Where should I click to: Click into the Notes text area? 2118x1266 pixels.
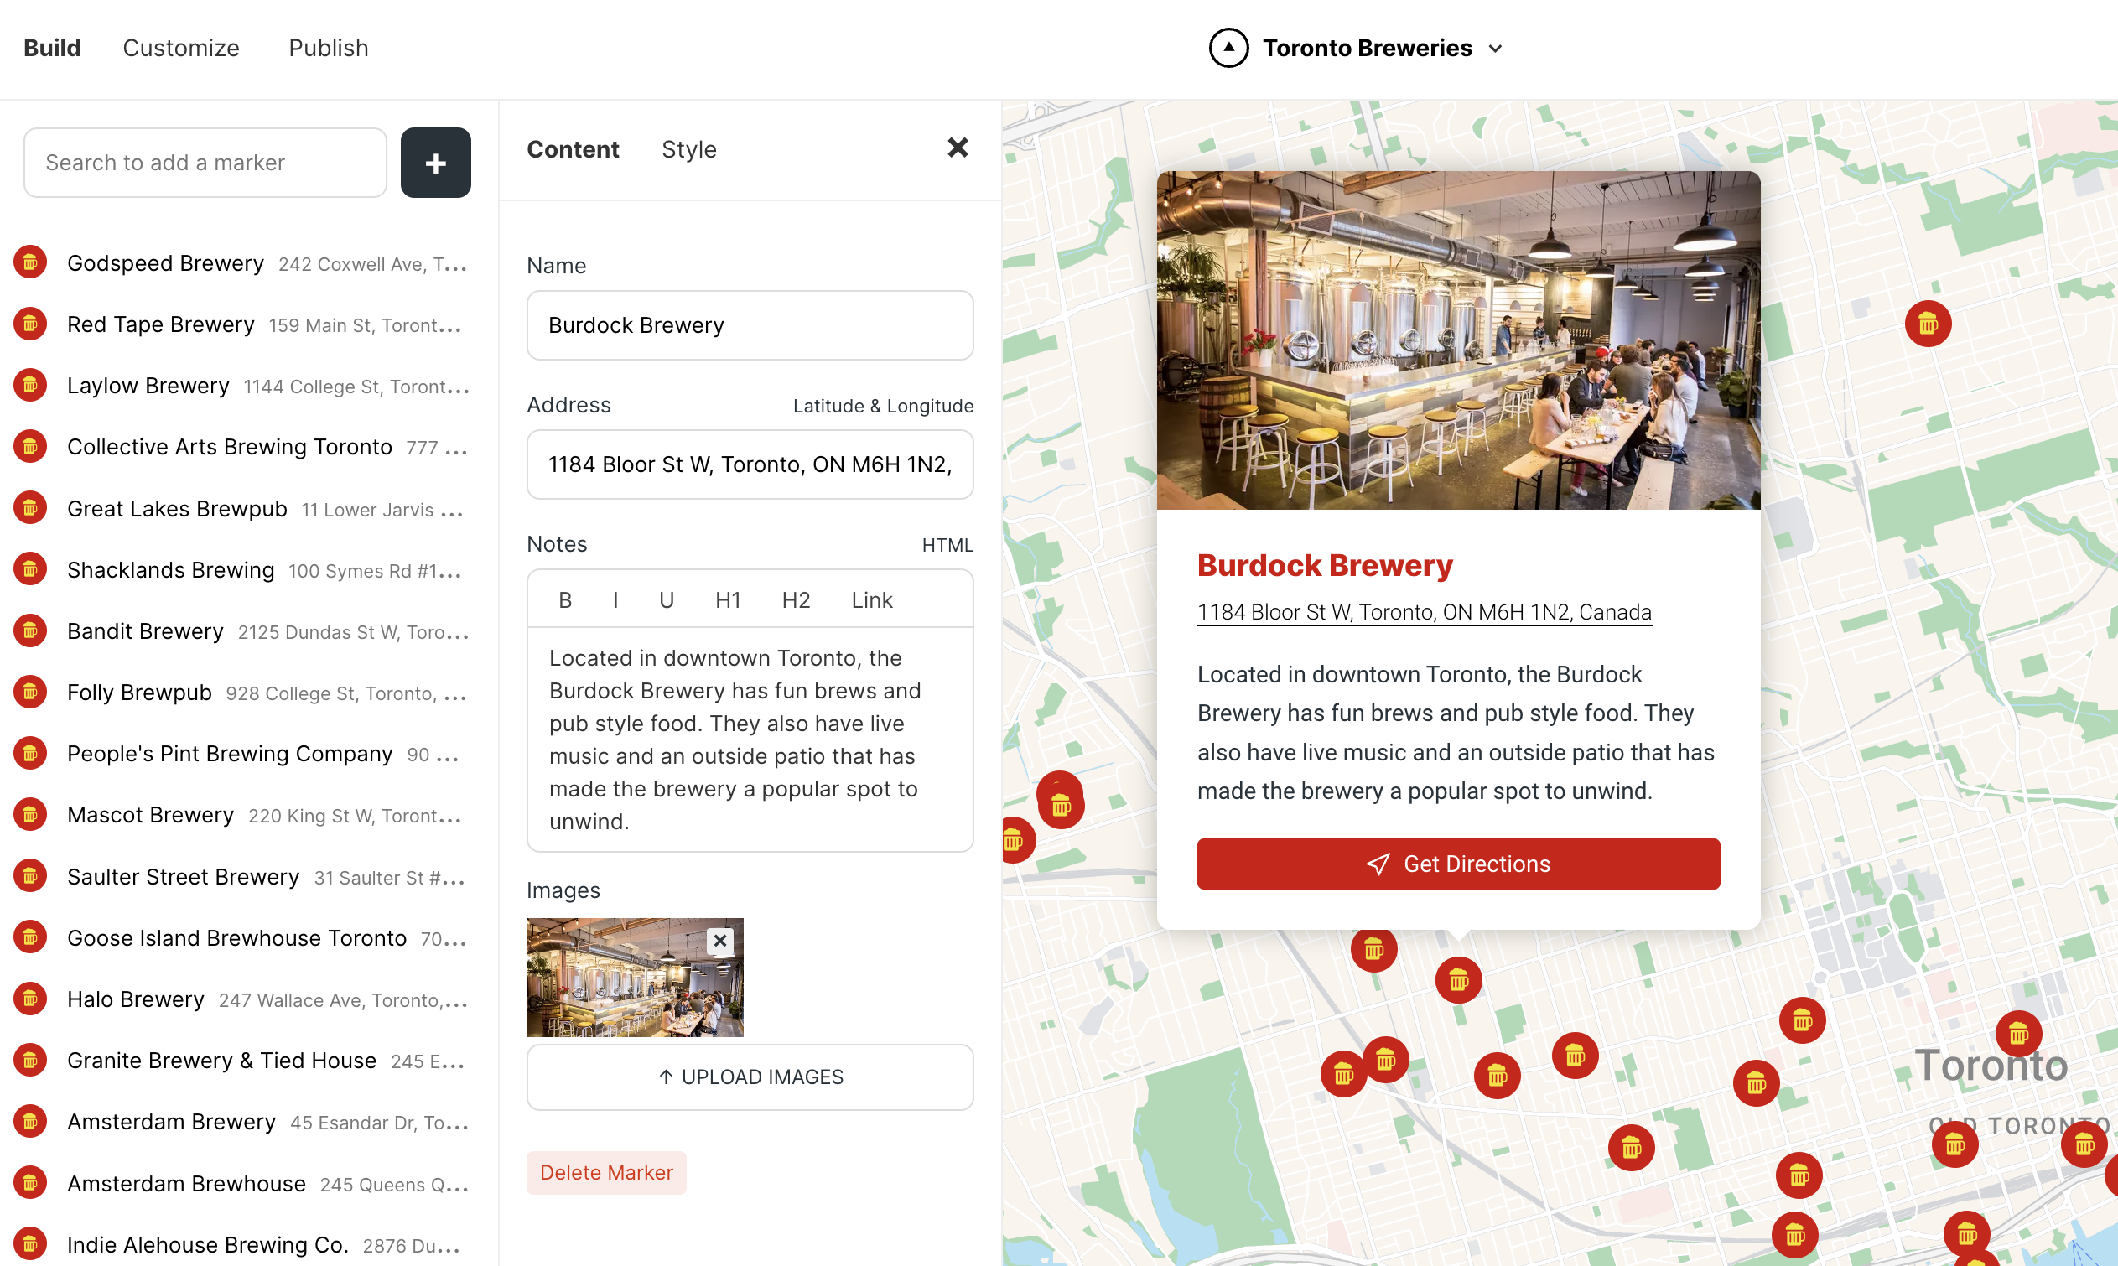tap(750, 739)
